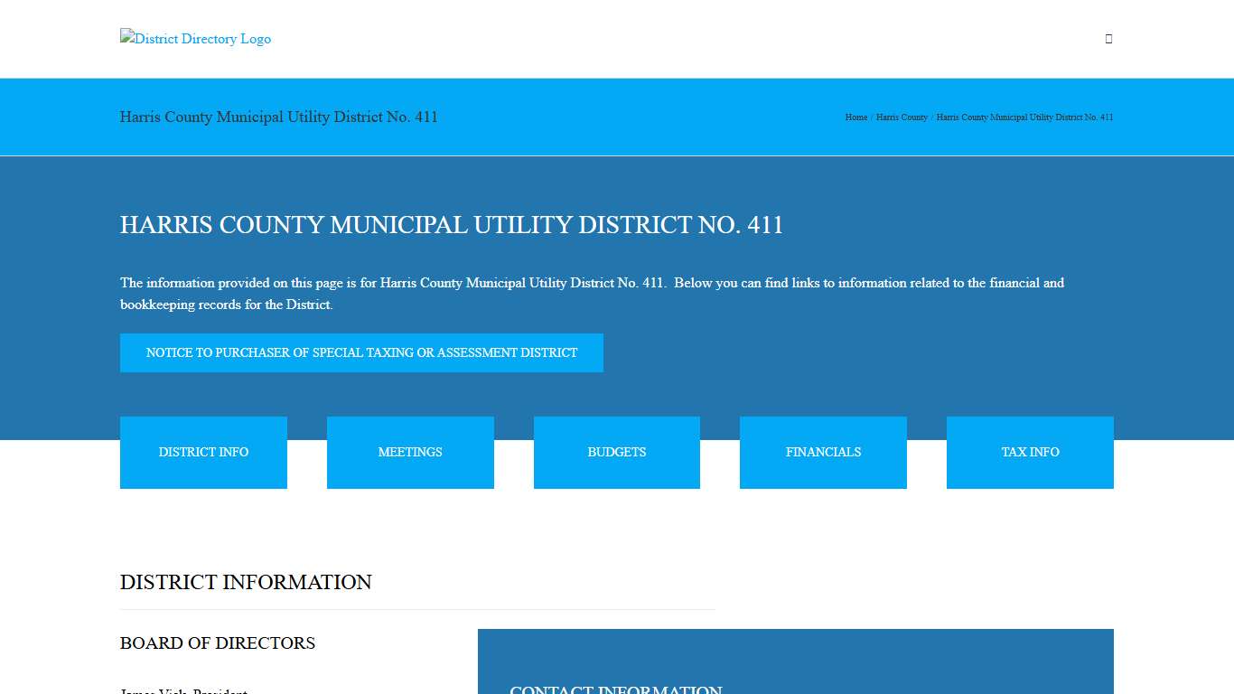Click NOTICE TO PURCHASER button
Image resolution: width=1234 pixels, height=694 pixels.
361,352
